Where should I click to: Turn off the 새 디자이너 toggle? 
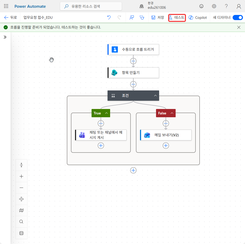point(238,18)
